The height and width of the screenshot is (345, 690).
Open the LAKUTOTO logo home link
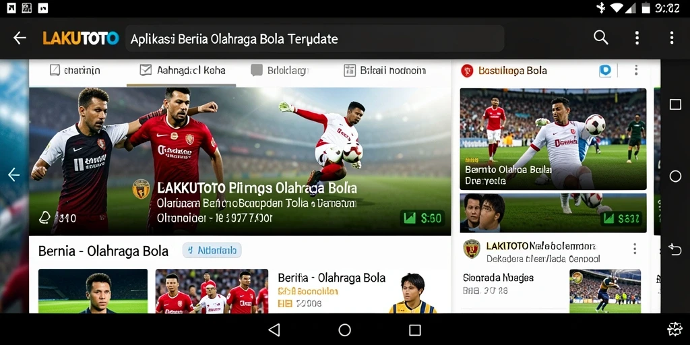81,38
